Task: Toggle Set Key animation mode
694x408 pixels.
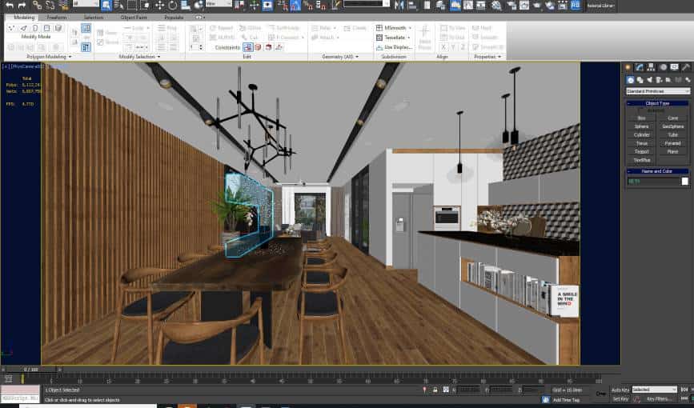Action: click(x=620, y=398)
